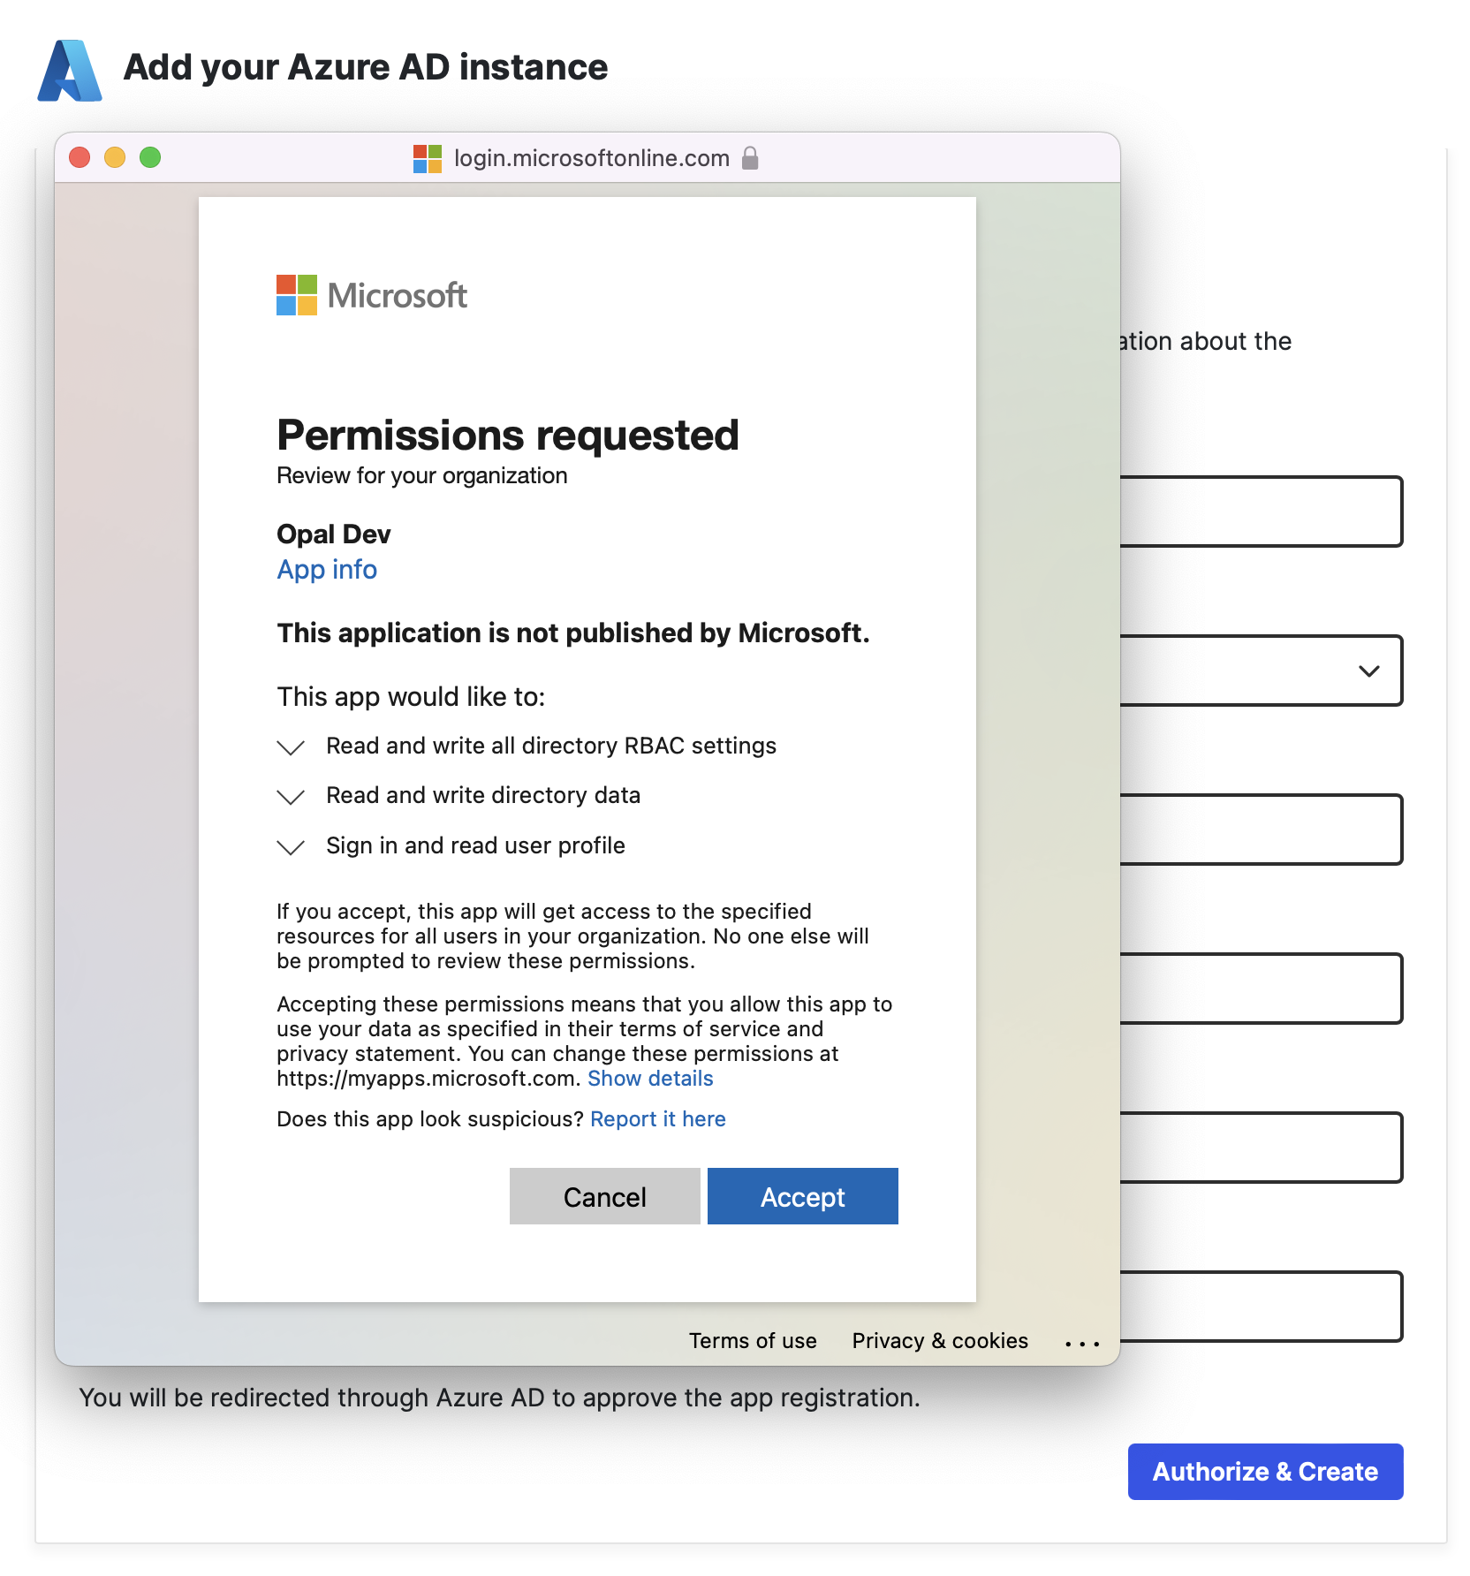Click the Opal Dev app name
1470x1576 pixels.
pyautogui.click(x=334, y=534)
